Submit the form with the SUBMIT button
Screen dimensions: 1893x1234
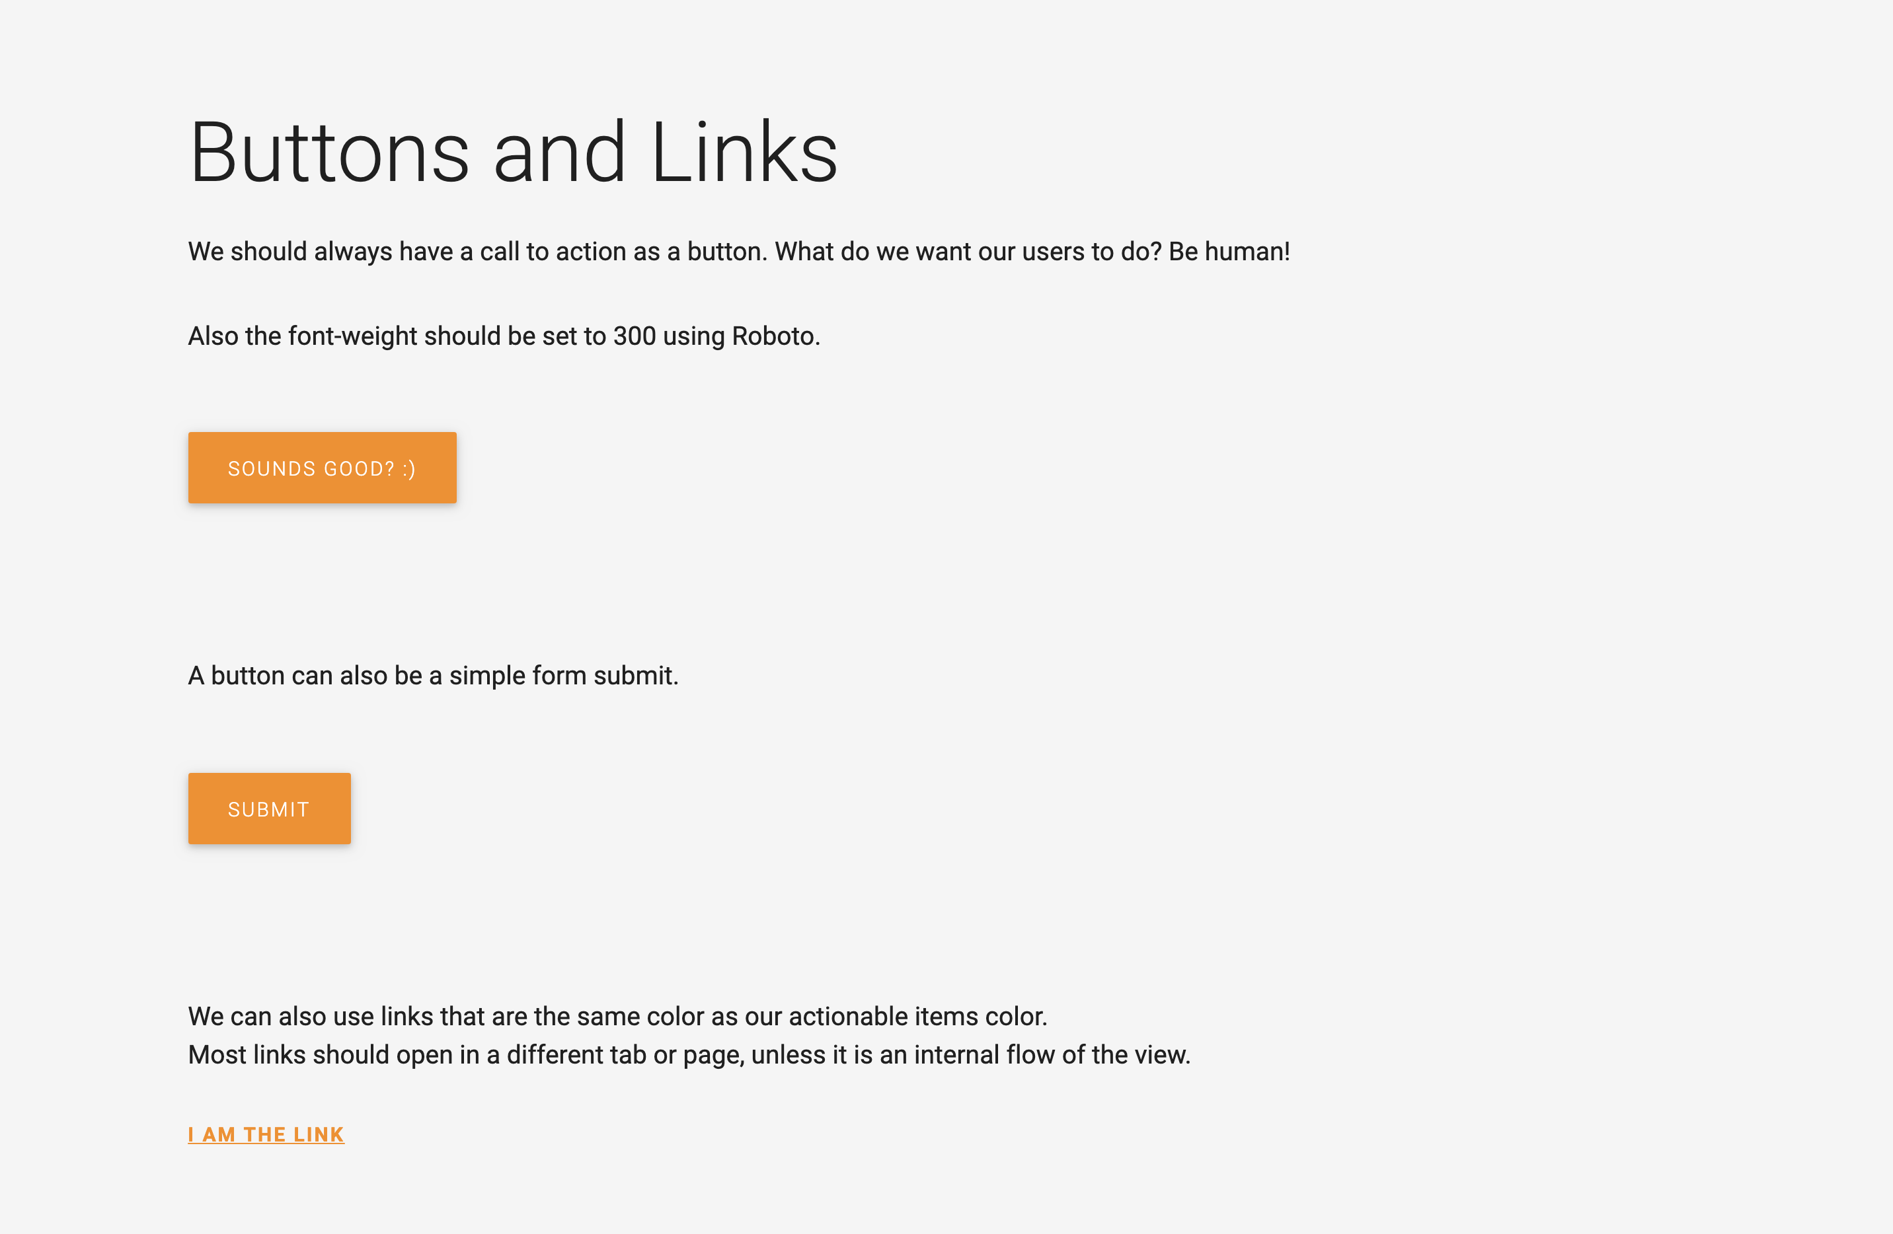tap(270, 809)
